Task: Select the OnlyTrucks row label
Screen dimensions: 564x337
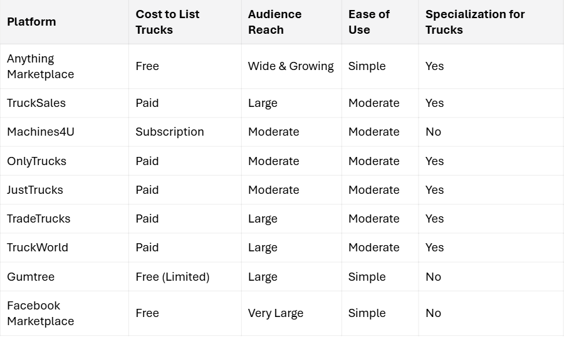Action: pyautogui.click(x=36, y=161)
